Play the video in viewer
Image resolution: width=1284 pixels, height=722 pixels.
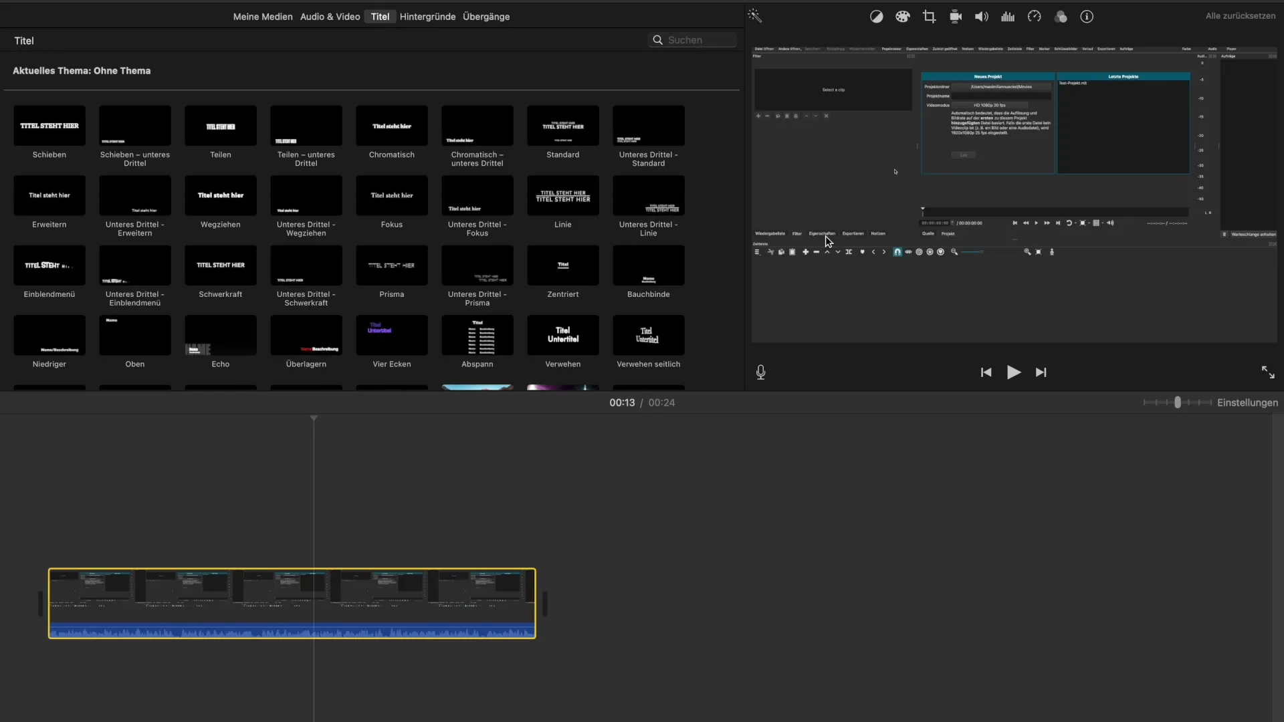point(1014,372)
